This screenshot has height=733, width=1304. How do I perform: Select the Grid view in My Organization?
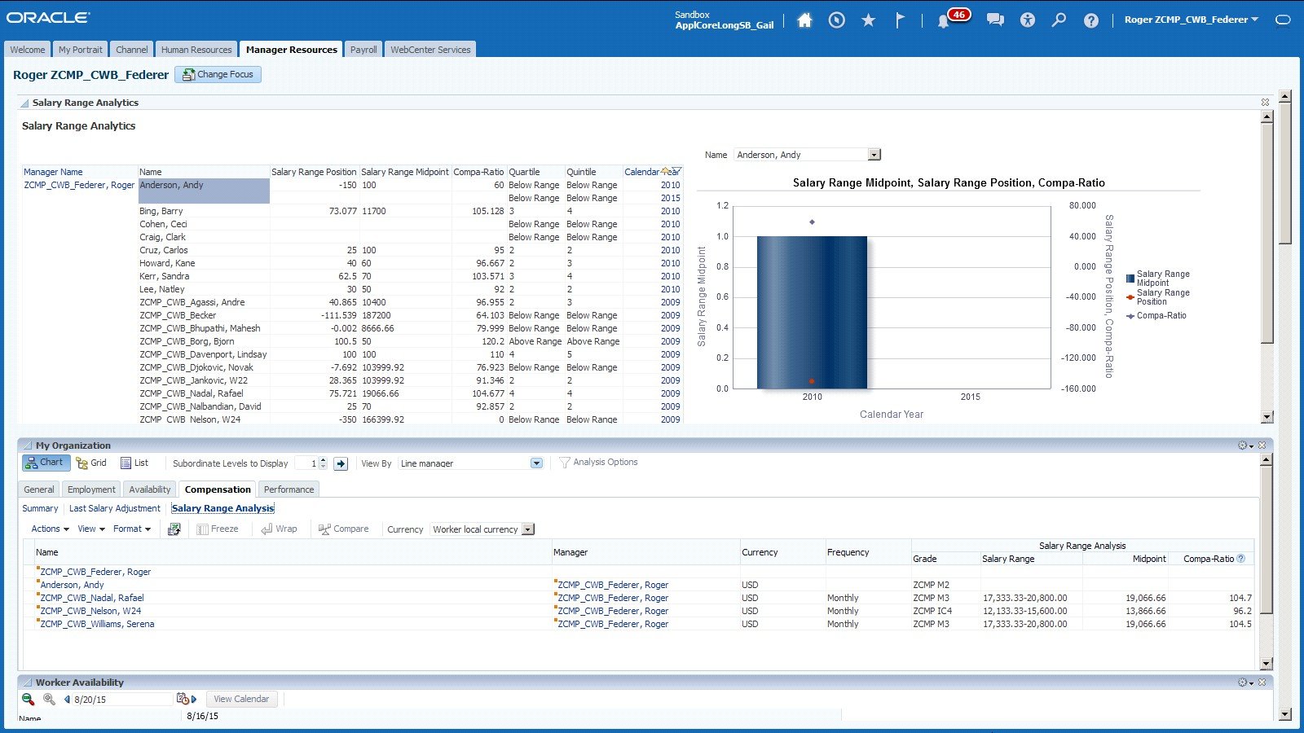click(x=92, y=463)
